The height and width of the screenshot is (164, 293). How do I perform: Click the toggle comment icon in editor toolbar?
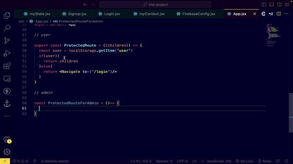[x=271, y=14]
